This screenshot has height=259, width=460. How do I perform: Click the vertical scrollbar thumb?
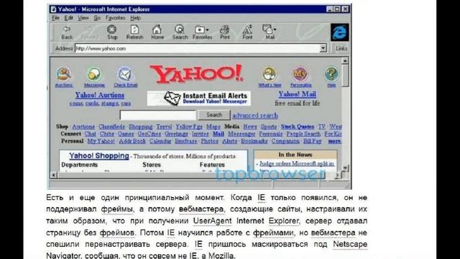(x=345, y=75)
